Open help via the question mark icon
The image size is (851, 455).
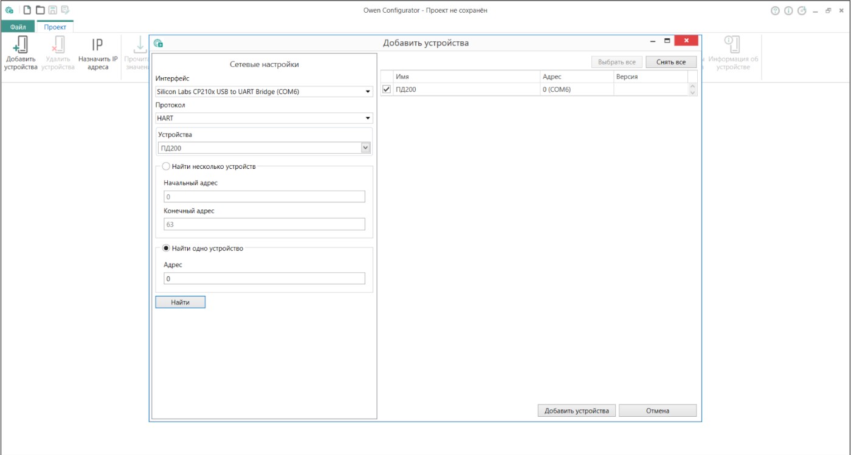tap(775, 11)
